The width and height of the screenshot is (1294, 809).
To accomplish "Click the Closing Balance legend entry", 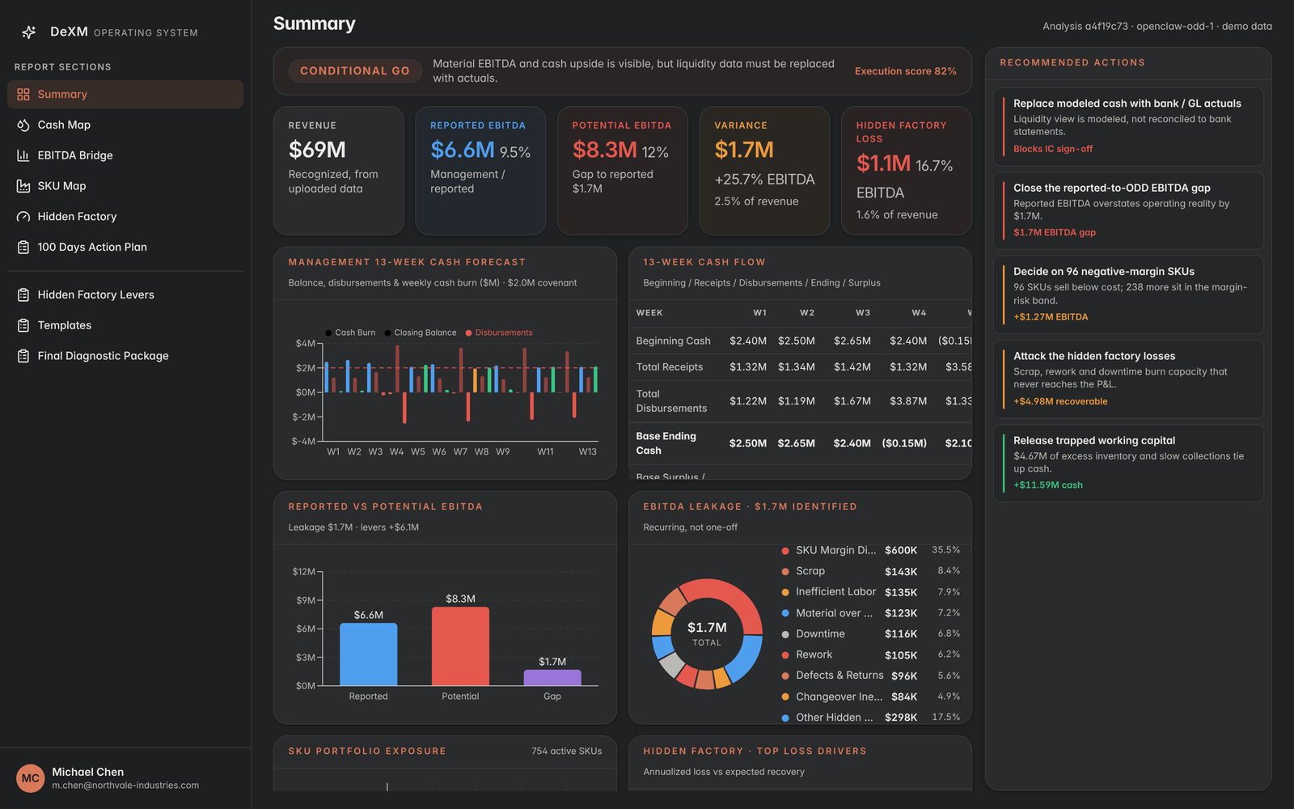I will coord(421,332).
